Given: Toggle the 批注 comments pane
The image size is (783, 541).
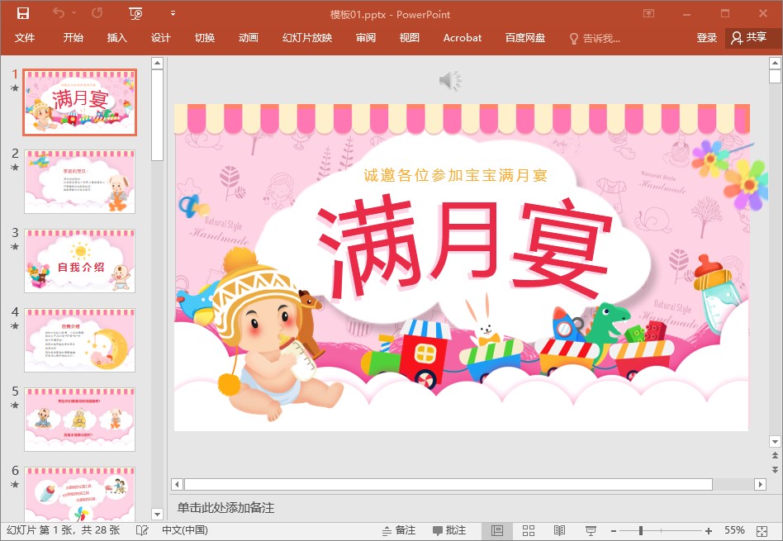Looking at the screenshot, I should click(448, 530).
